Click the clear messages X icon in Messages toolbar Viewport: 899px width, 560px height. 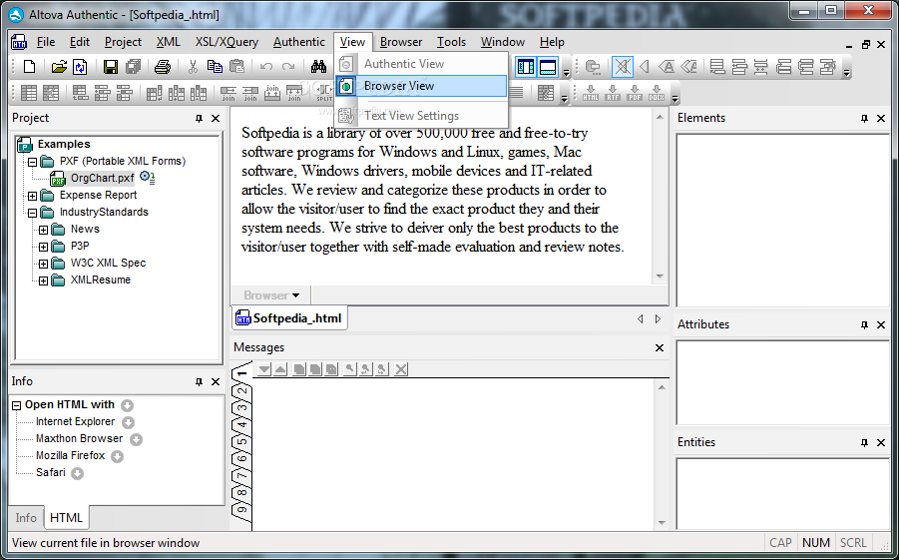(401, 369)
